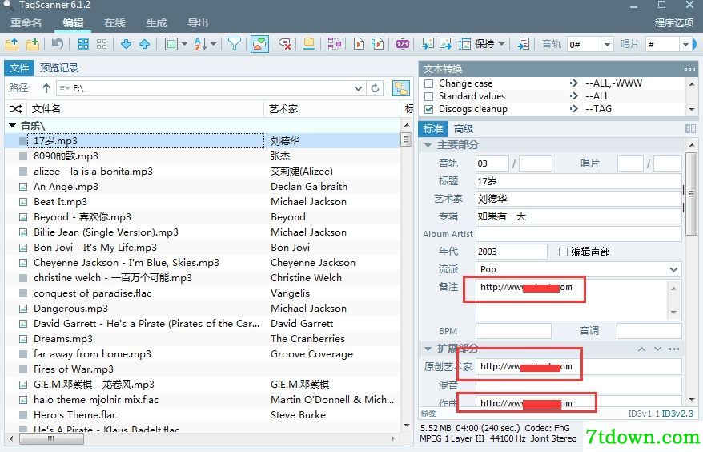Open the sort options dropdown arrow

click(x=214, y=44)
